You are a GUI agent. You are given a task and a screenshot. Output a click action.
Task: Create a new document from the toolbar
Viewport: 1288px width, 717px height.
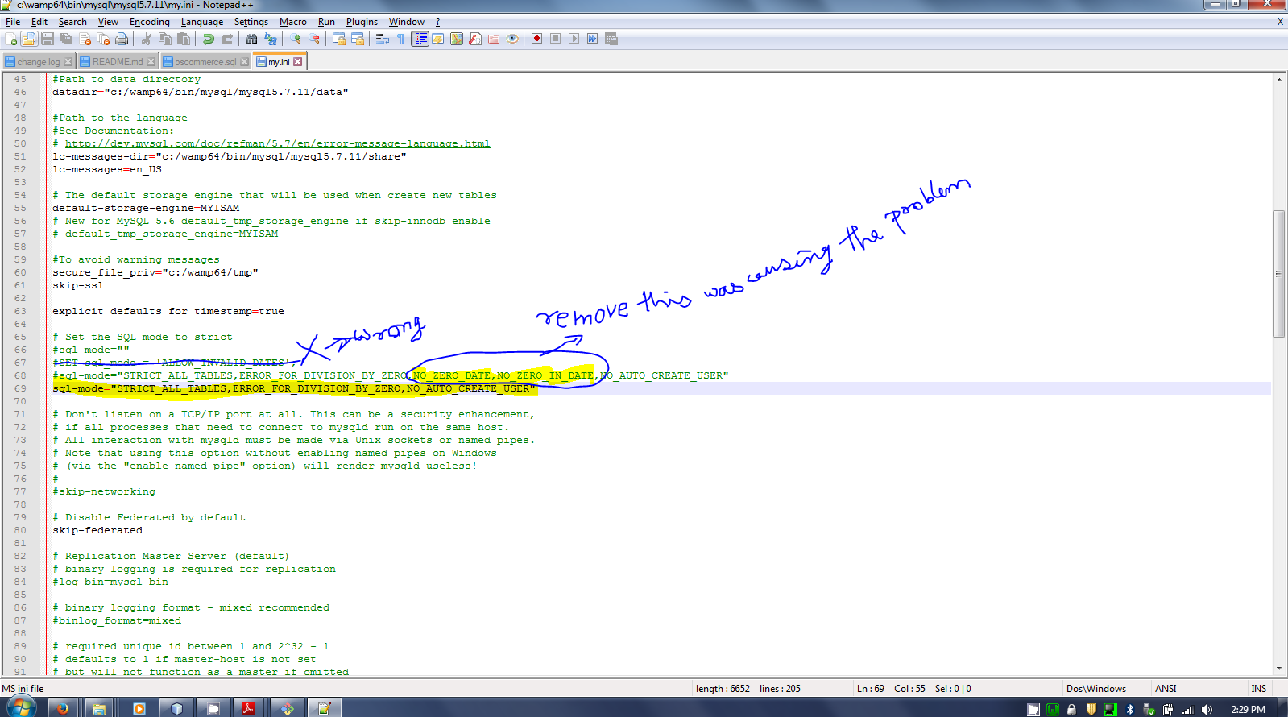point(10,39)
